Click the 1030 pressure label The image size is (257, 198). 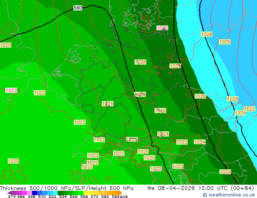pos(162,28)
